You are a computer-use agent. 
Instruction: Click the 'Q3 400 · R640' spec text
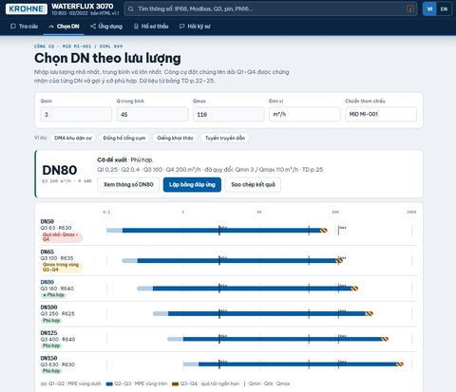pos(58,339)
